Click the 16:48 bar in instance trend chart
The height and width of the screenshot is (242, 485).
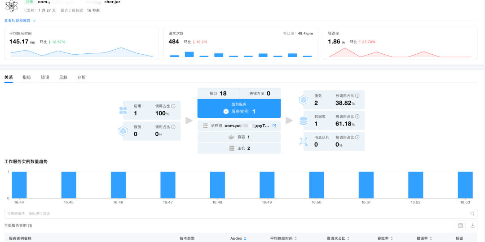[x=217, y=185]
